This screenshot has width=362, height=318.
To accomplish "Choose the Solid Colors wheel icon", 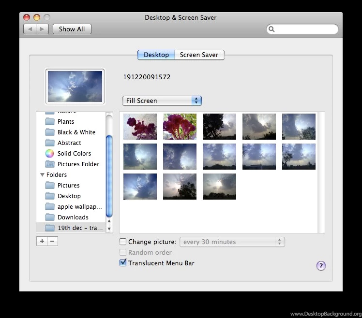I will point(49,153).
